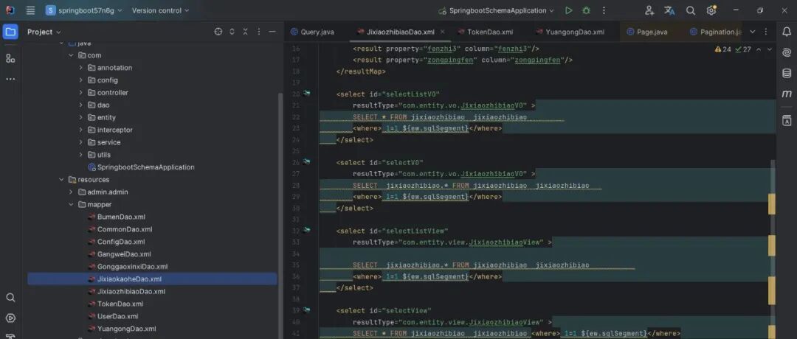Select opened file in Project panel (crosshair icon)
Viewport: 797px width, 339px height.
pyautogui.click(x=218, y=32)
